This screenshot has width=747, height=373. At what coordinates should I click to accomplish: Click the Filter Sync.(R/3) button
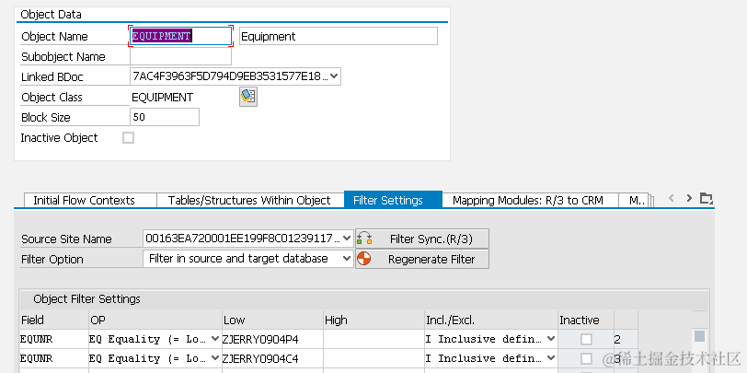(x=422, y=239)
